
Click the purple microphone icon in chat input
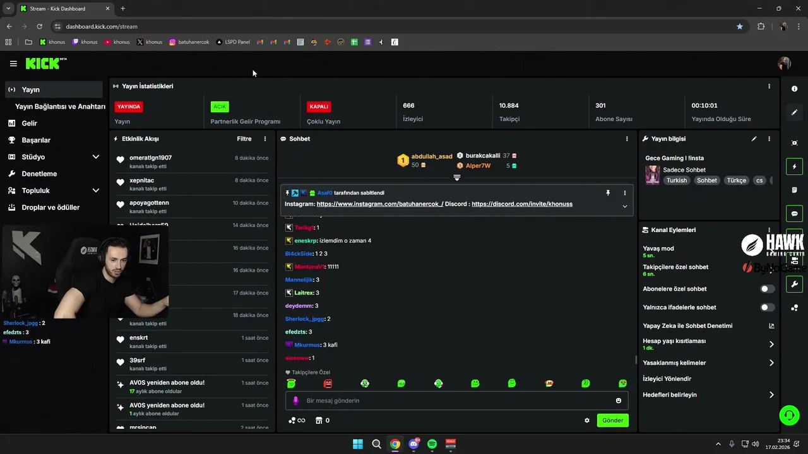[x=295, y=400]
